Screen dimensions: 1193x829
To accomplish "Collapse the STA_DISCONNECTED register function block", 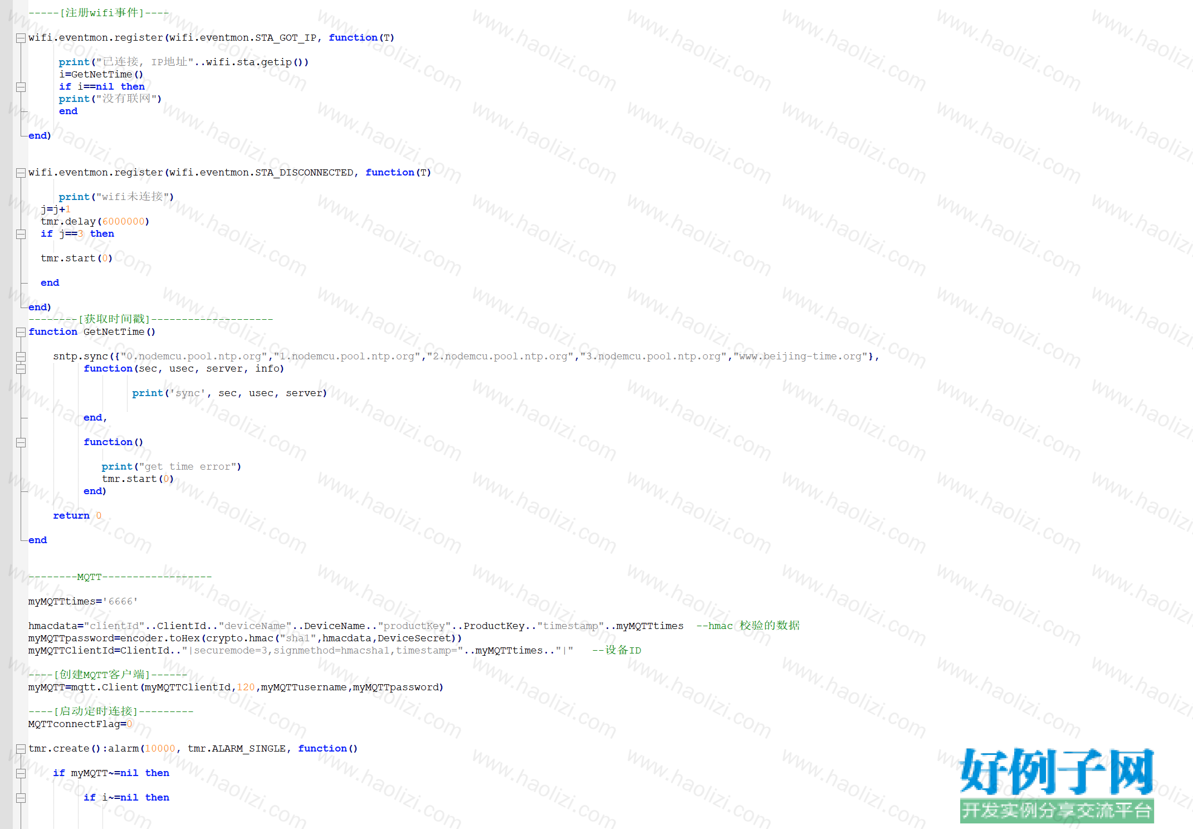I will (x=21, y=173).
